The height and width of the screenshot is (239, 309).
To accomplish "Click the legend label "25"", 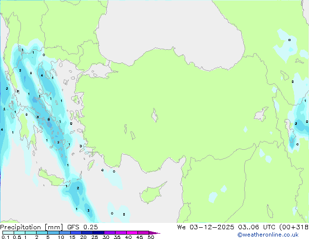I will click(x=95, y=237).
